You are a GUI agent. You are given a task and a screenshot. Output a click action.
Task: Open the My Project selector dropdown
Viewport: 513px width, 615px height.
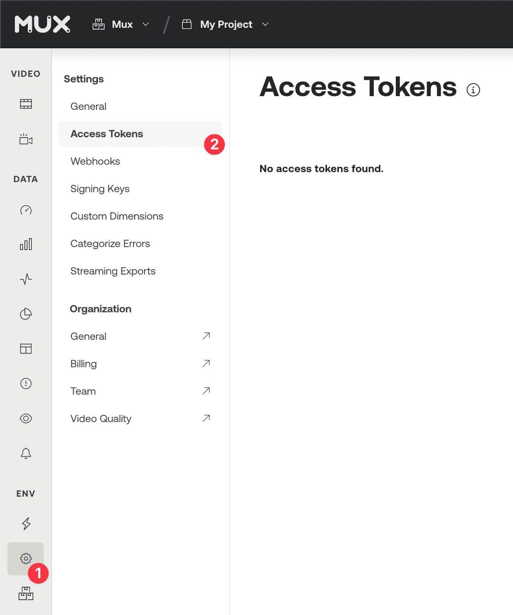[x=266, y=24]
